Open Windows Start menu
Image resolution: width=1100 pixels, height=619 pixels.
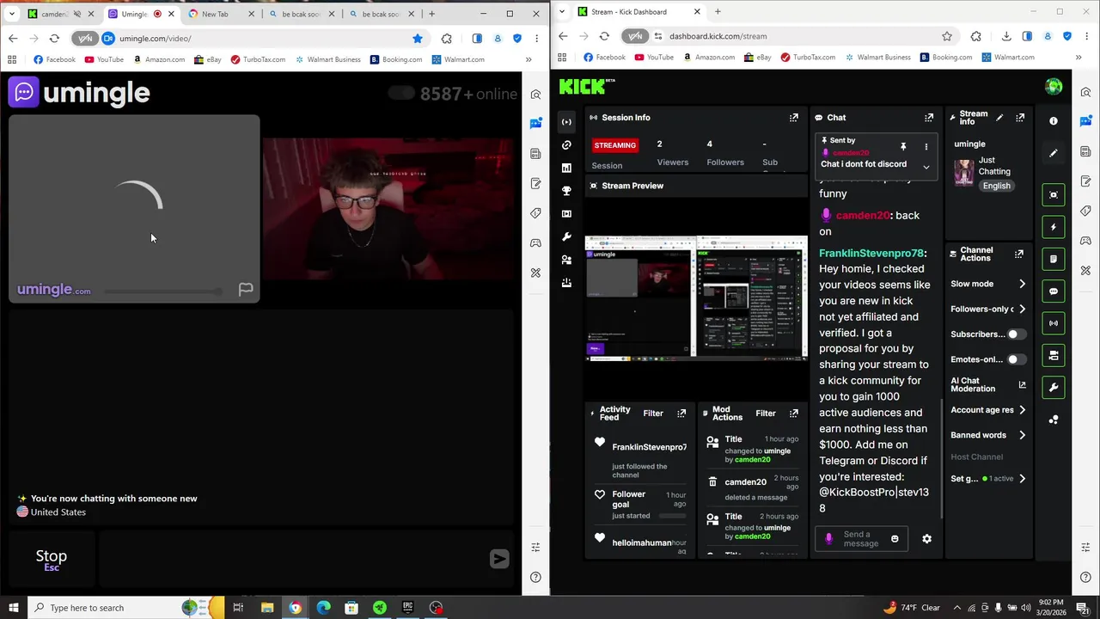pos(13,608)
